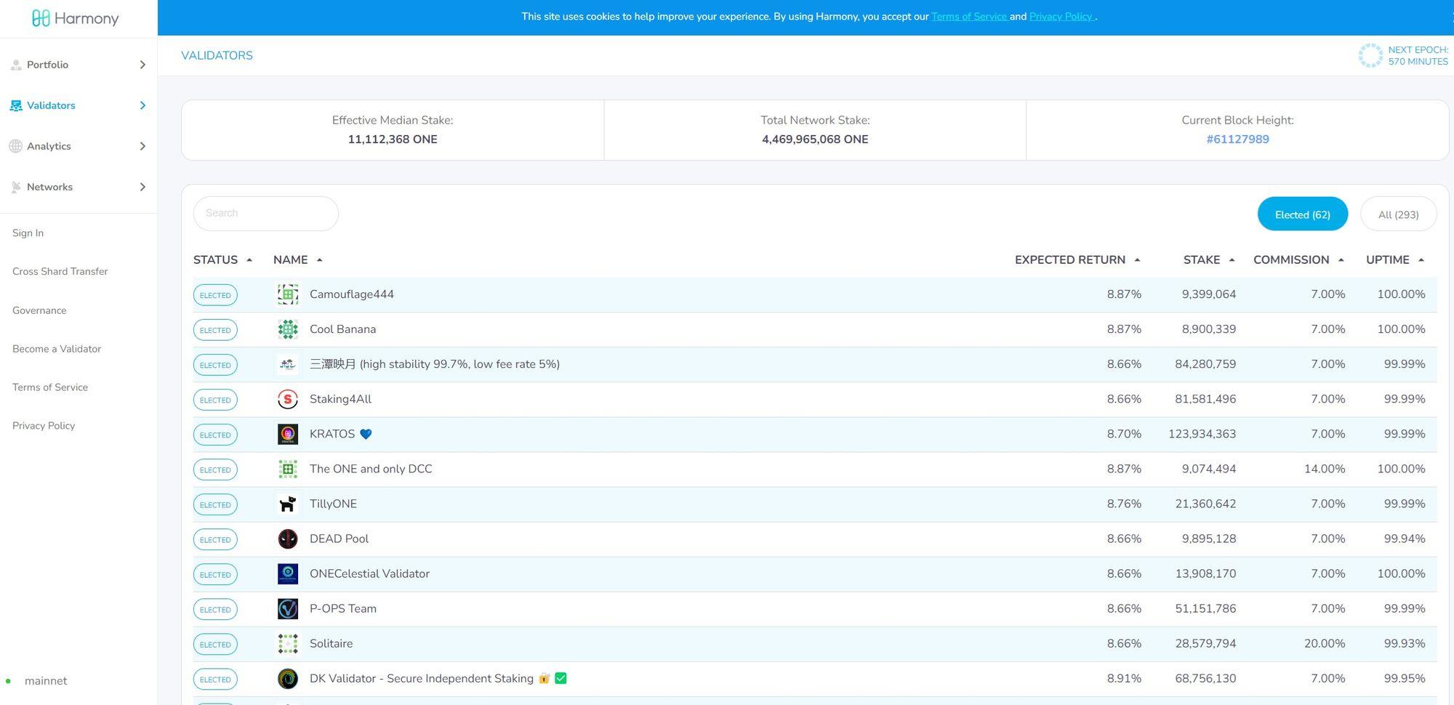The width and height of the screenshot is (1454, 705).
Task: Open the TillyONE validator name
Action: [x=333, y=504]
